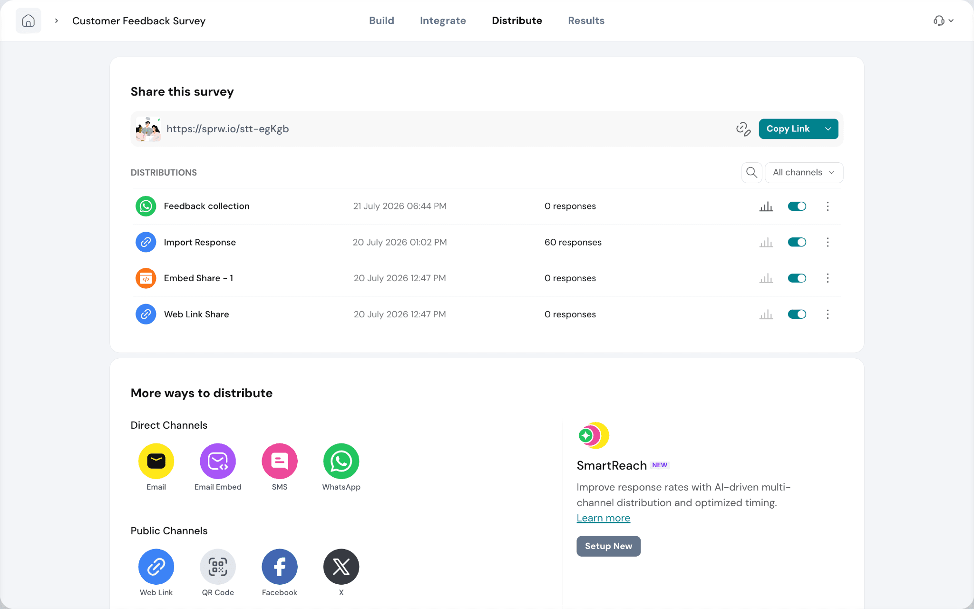Expand breadcrumb chevron next to home
Image resolution: width=974 pixels, height=609 pixels.
[57, 21]
